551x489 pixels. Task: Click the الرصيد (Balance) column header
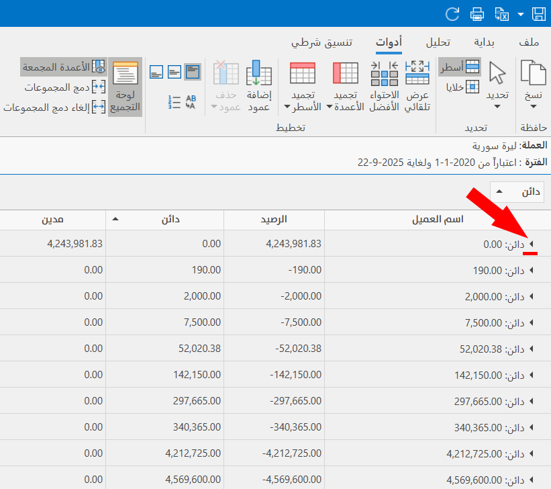point(274,220)
